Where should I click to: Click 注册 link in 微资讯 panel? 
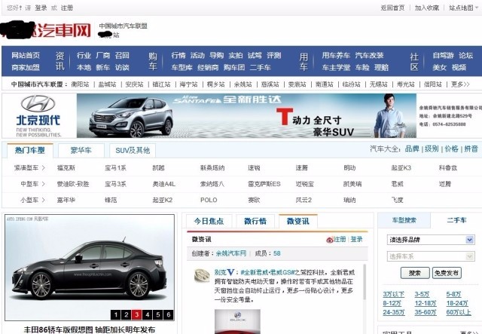(x=340, y=239)
